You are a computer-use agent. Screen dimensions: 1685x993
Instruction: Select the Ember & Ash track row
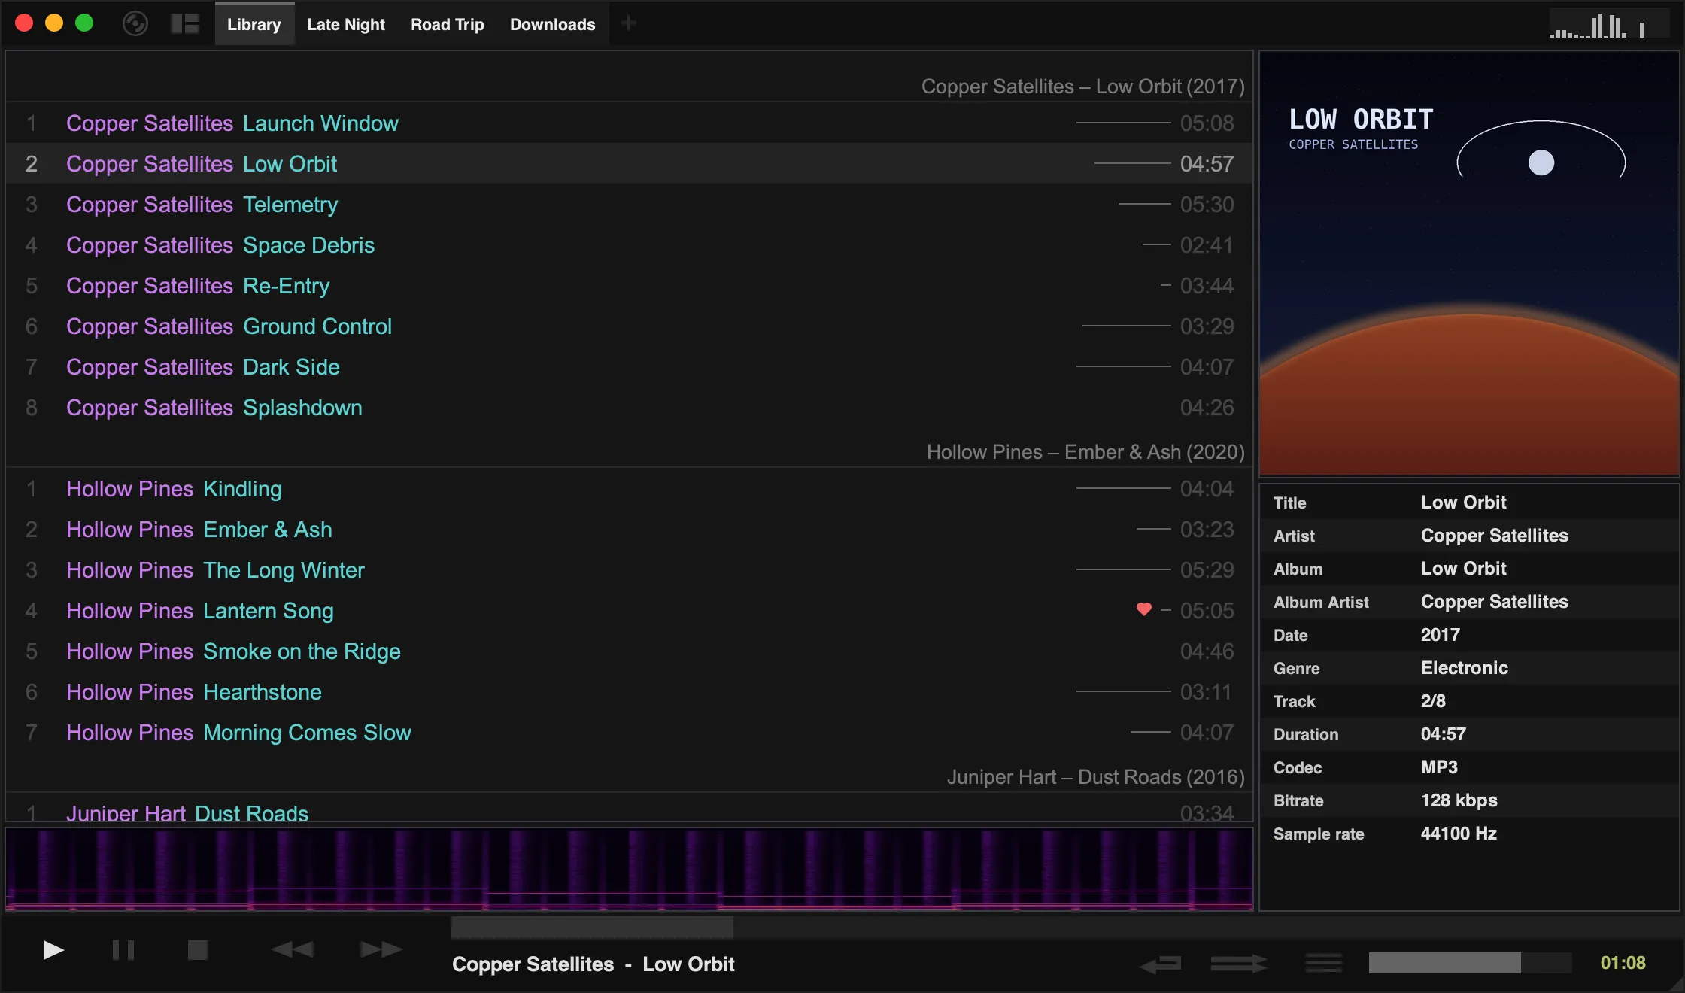(x=630, y=530)
